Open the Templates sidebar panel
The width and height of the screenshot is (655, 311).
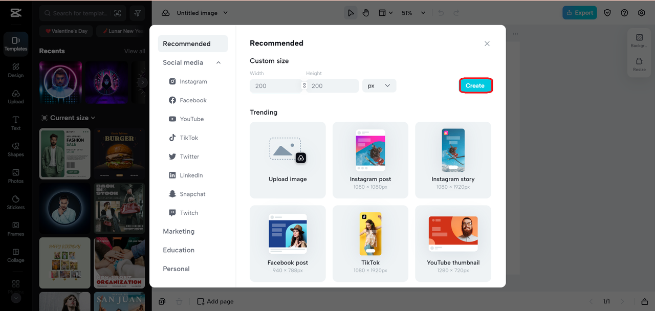[x=16, y=43]
